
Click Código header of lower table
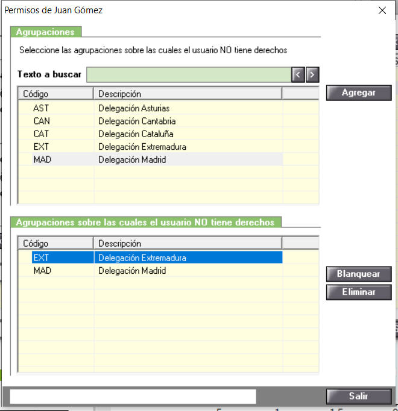coord(56,243)
